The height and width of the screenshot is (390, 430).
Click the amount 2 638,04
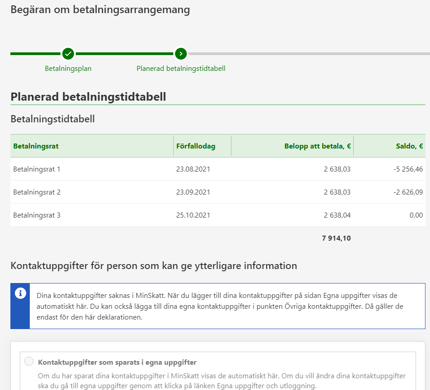[x=337, y=215]
